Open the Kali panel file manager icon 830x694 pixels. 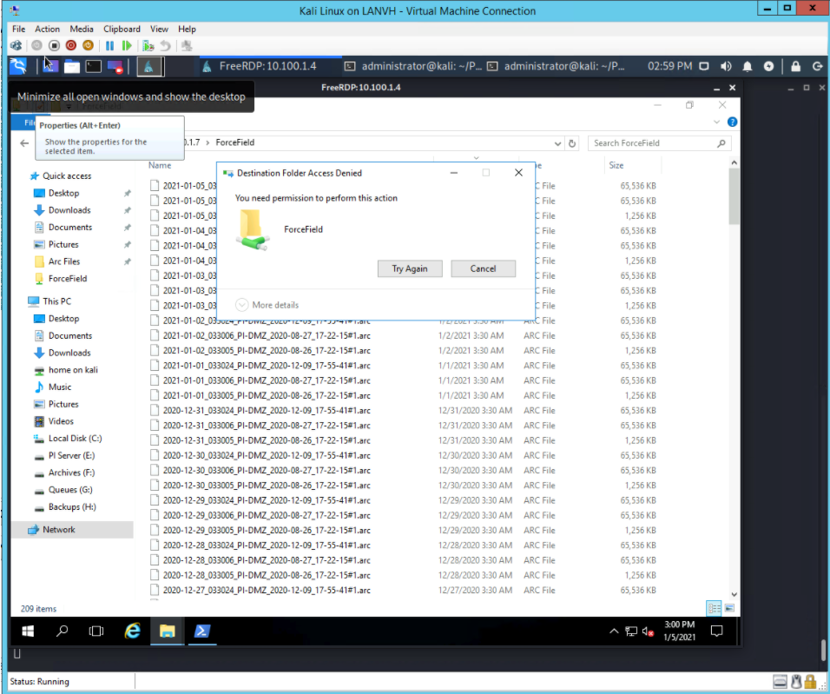point(71,66)
